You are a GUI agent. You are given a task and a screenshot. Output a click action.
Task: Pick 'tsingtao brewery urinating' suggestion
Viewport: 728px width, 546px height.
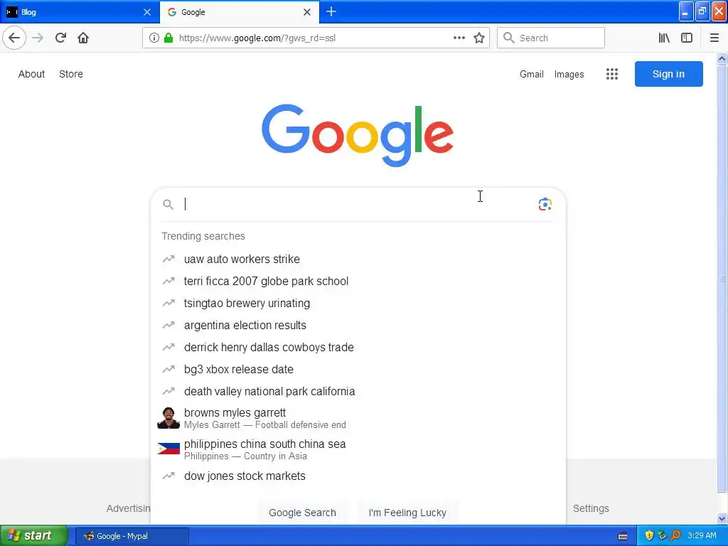[x=358, y=303]
